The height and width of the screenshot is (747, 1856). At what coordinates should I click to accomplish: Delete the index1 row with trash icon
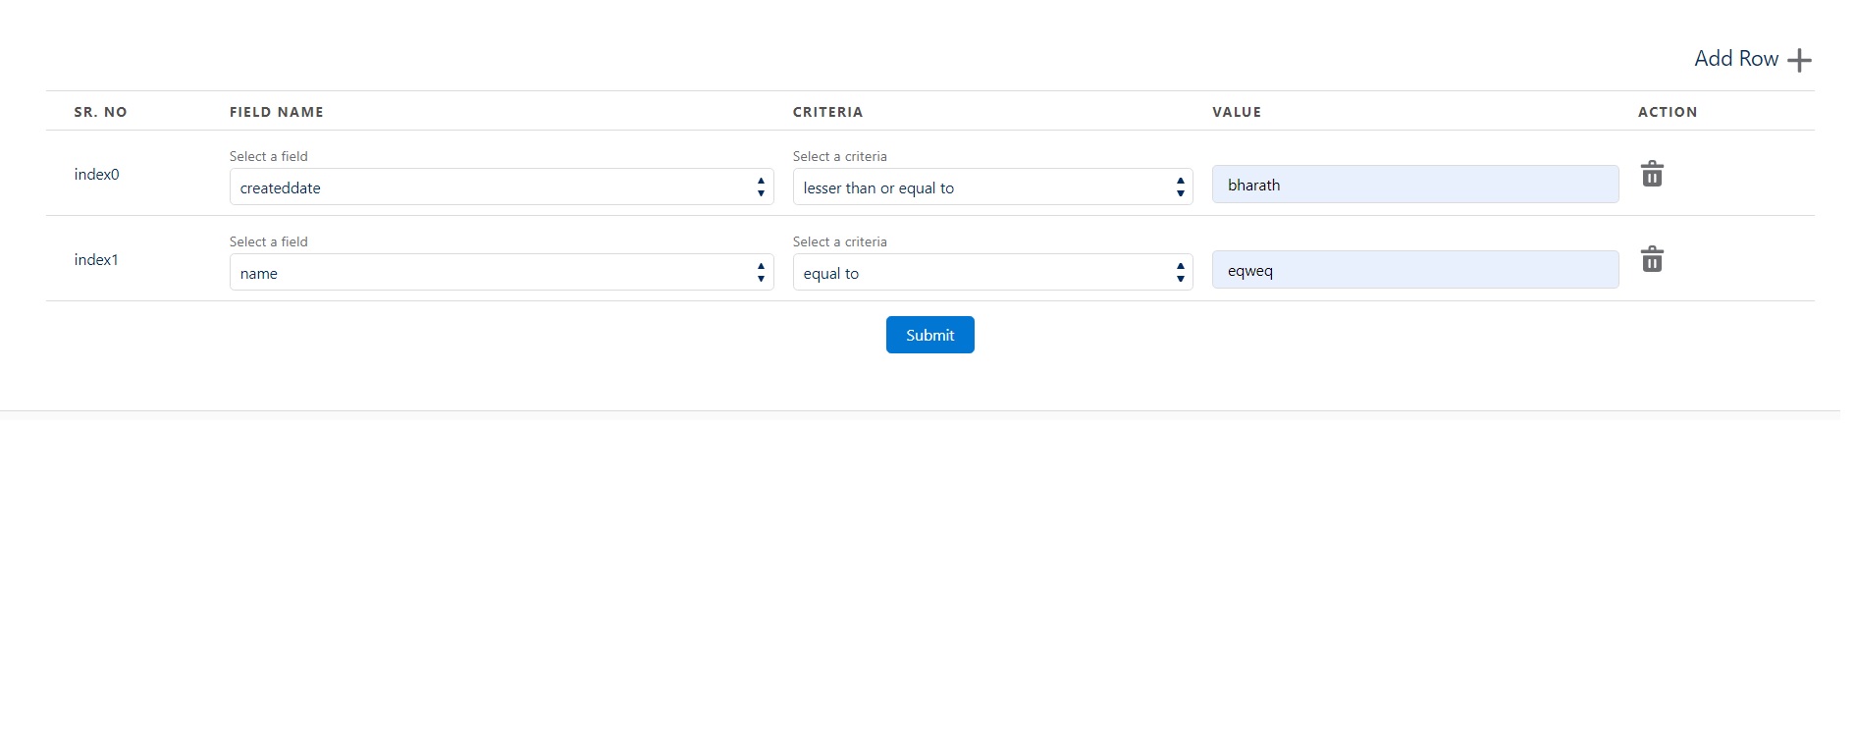(1652, 260)
